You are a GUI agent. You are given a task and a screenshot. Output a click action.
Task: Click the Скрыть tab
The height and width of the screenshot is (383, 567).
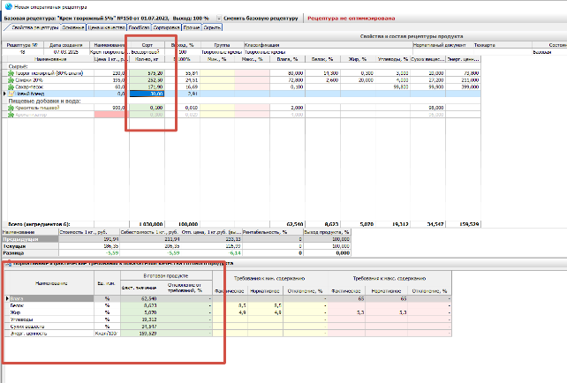(211, 28)
